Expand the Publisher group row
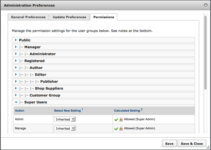This screenshot has height=150, width=211. 16,81
